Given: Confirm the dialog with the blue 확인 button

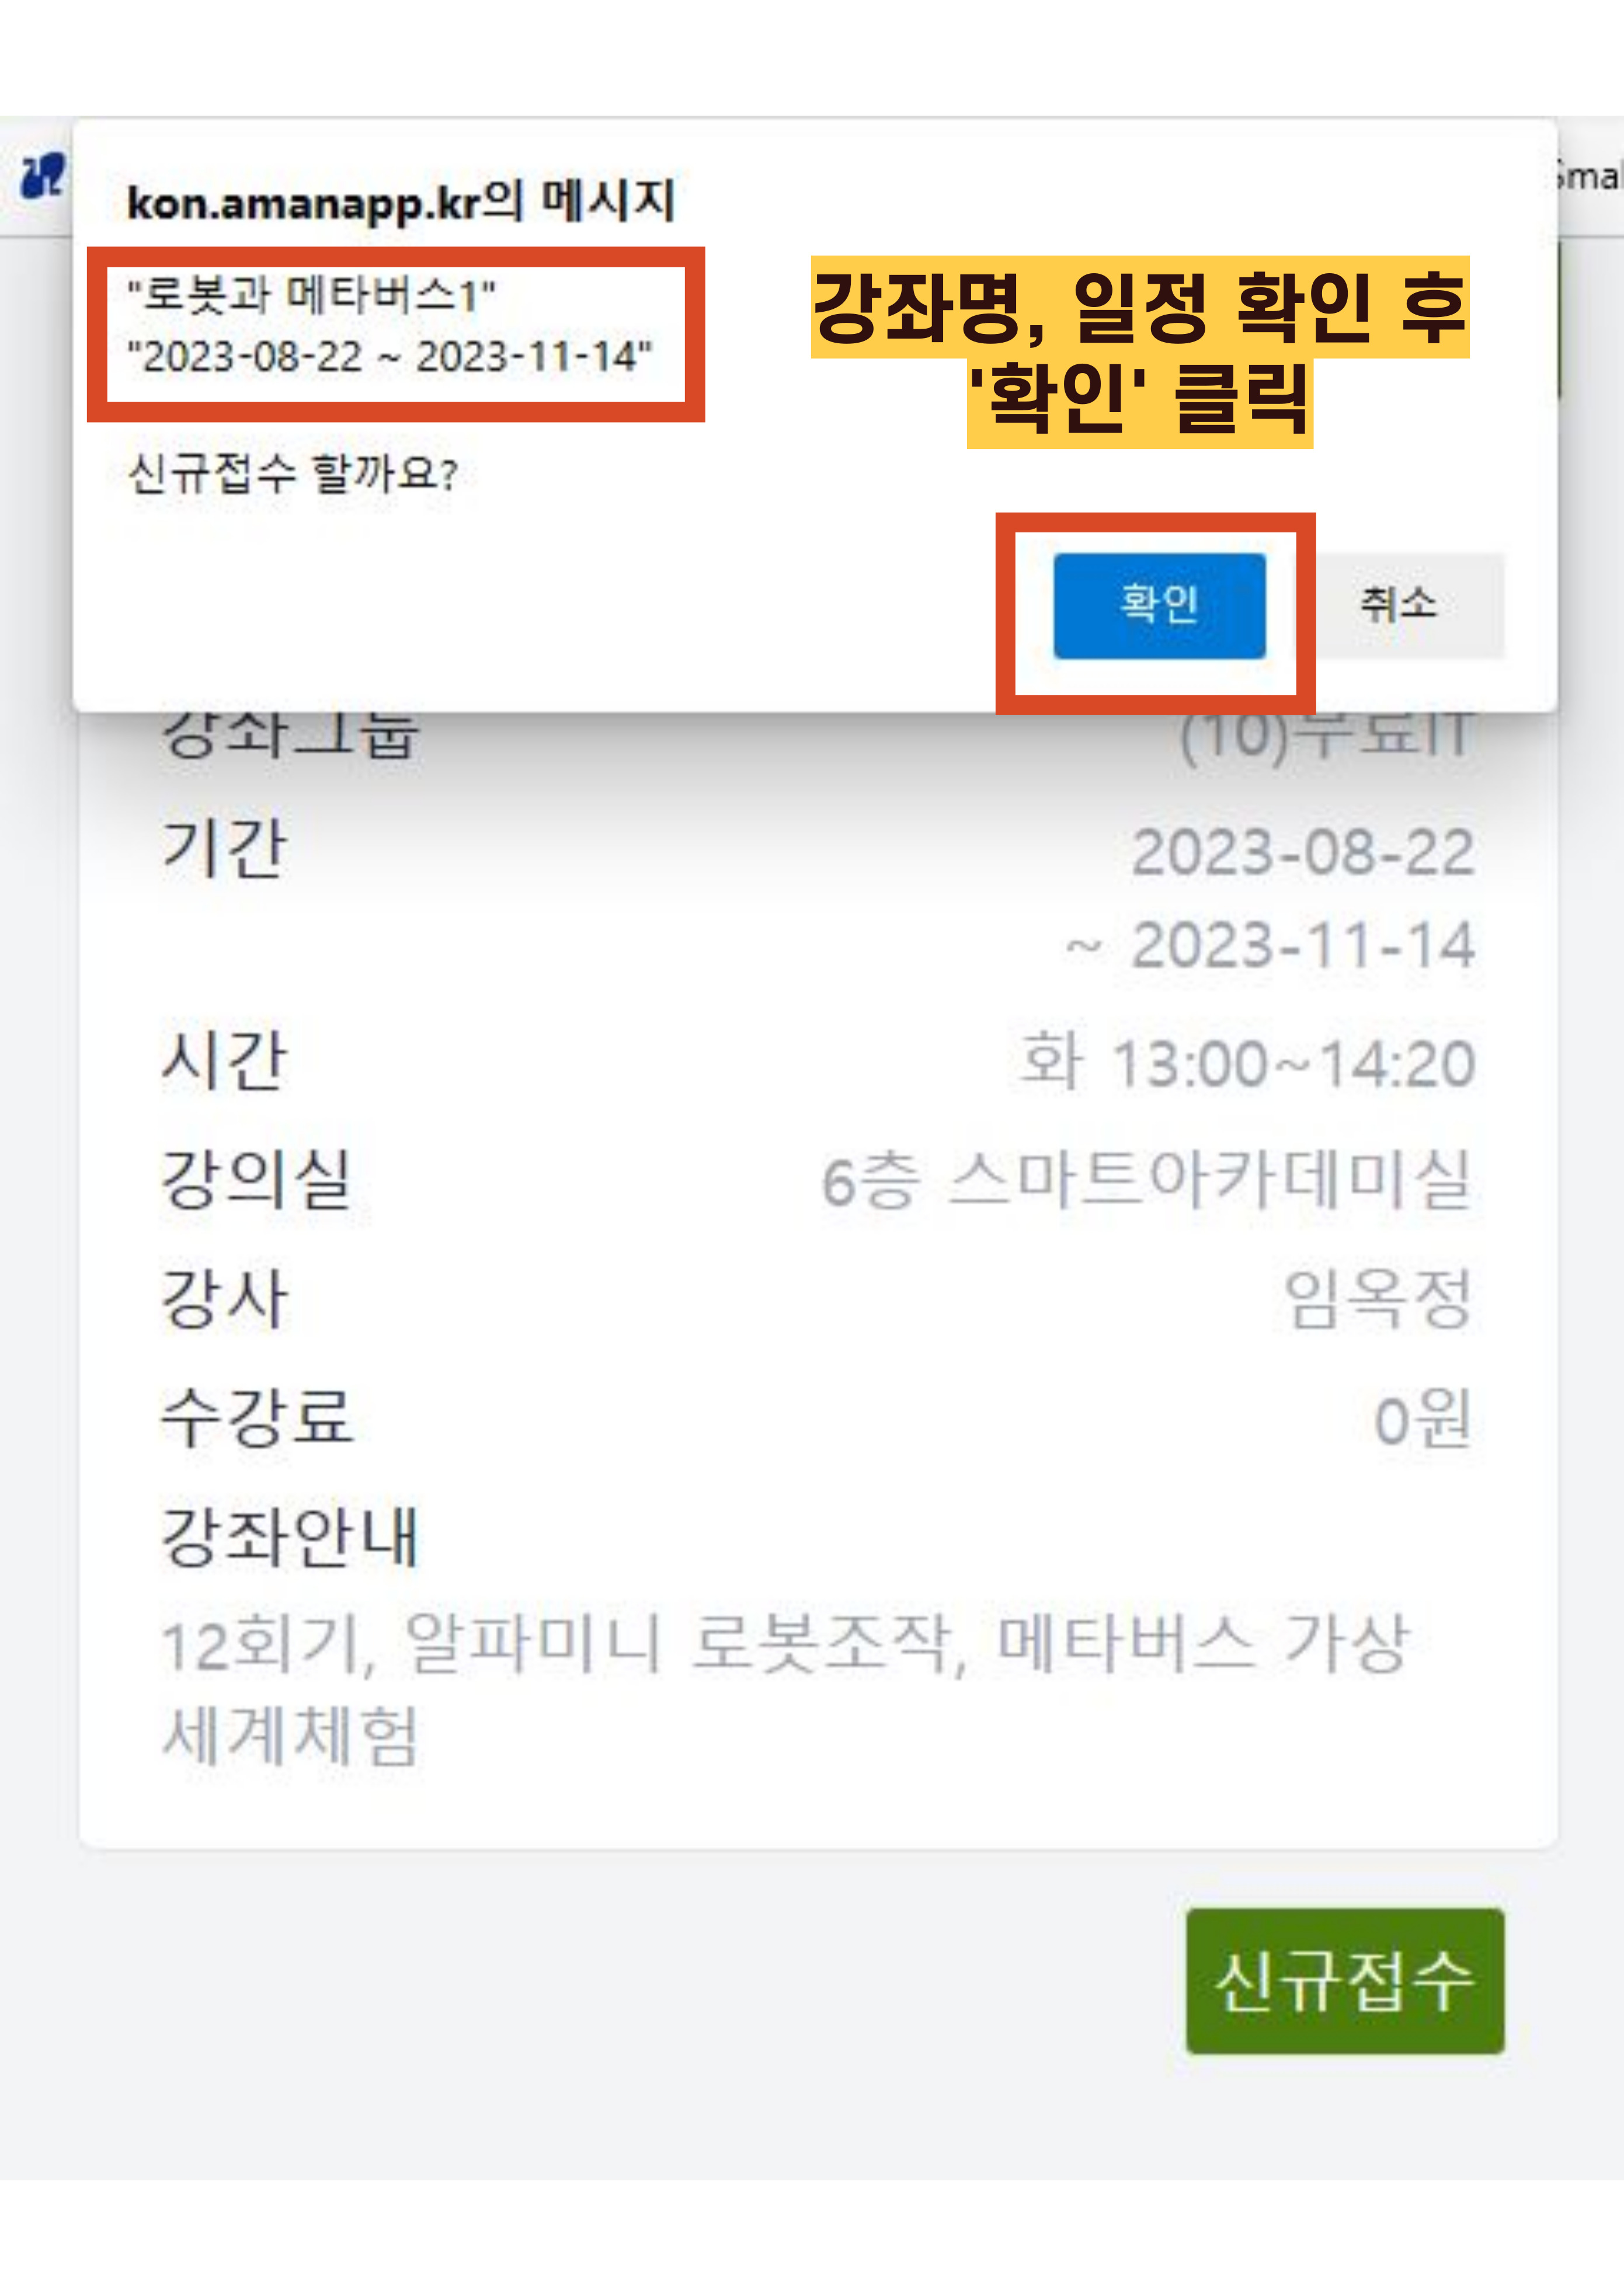Looking at the screenshot, I should click(x=1159, y=605).
